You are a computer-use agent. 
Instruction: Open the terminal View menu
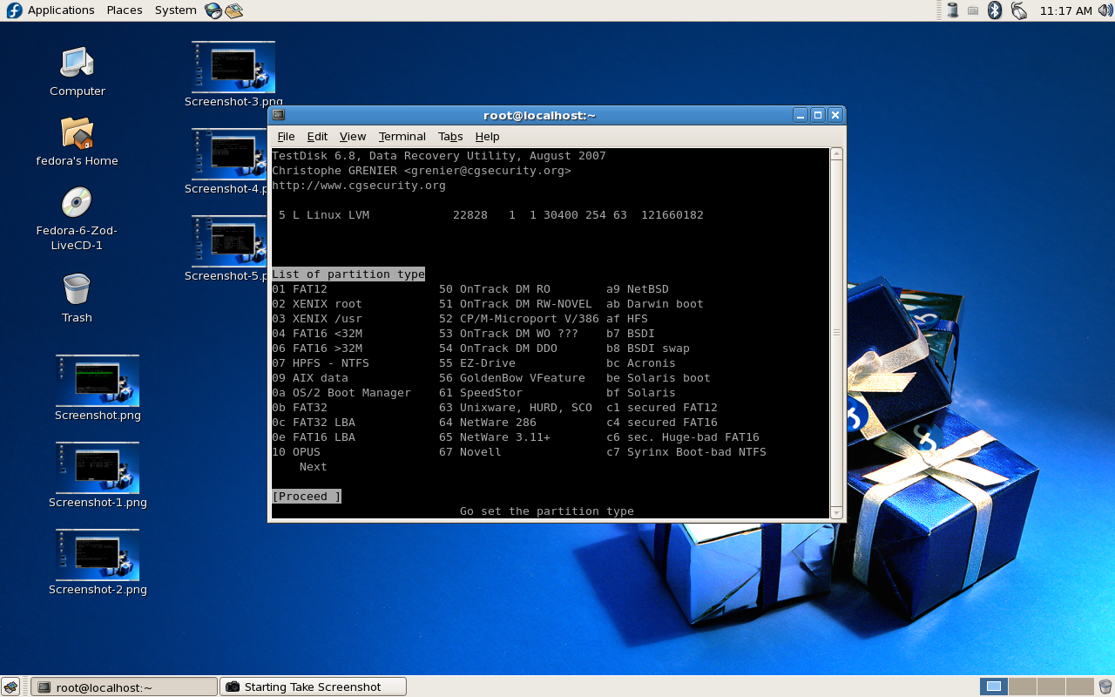click(352, 136)
